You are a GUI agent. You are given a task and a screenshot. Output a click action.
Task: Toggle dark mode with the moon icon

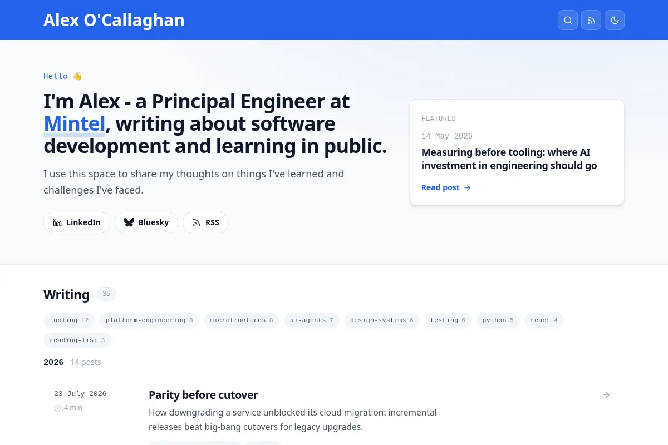tap(615, 20)
